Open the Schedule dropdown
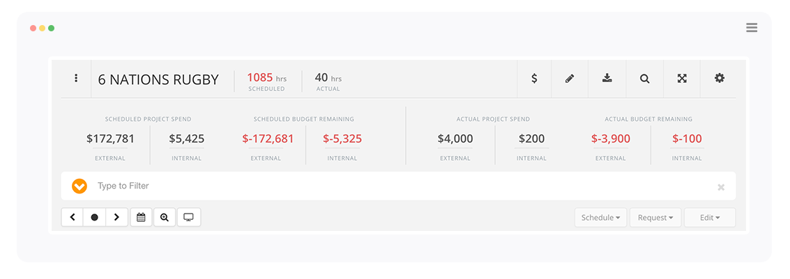This screenshot has height=279, width=790. [x=600, y=218]
